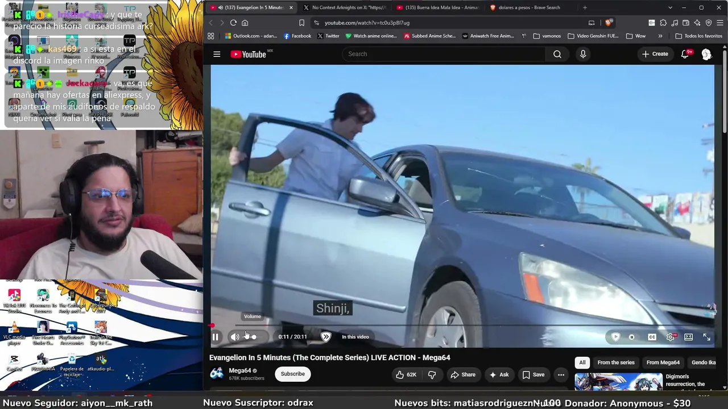Open the browser main menu (hamburger)
The height and width of the screenshot is (409, 728).
click(719, 23)
